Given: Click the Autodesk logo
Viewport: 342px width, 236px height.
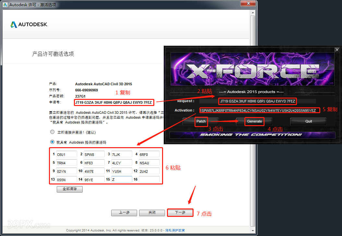Looking at the screenshot, I should [x=29, y=24].
